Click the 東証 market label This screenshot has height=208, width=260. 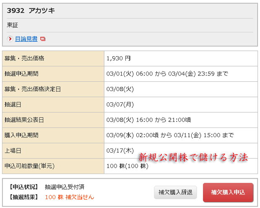tap(13, 25)
